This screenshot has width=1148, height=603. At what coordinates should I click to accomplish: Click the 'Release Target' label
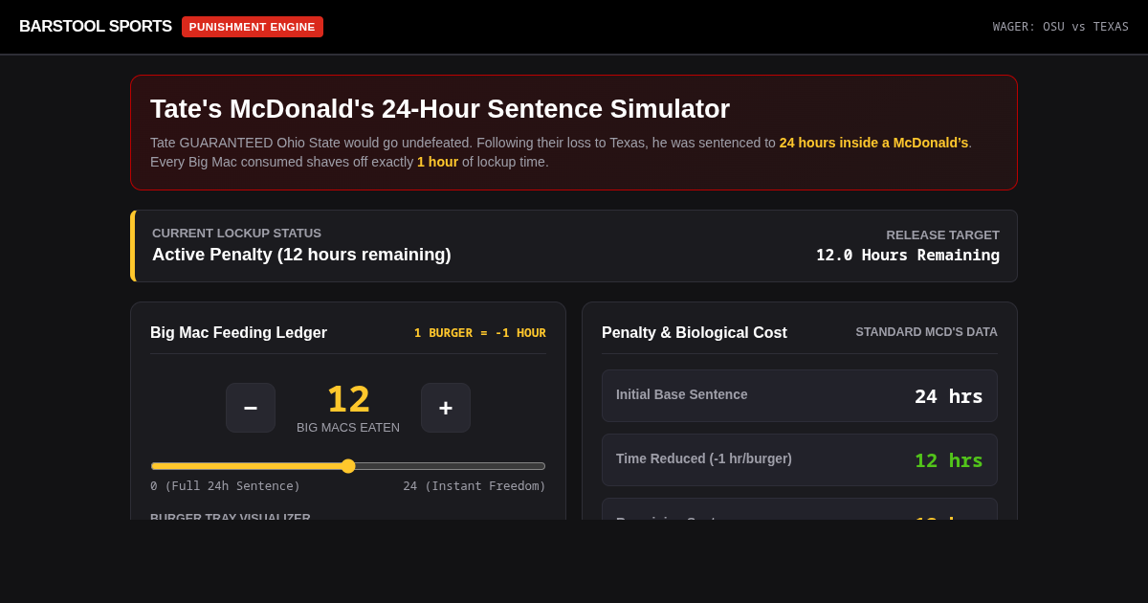[942, 234]
